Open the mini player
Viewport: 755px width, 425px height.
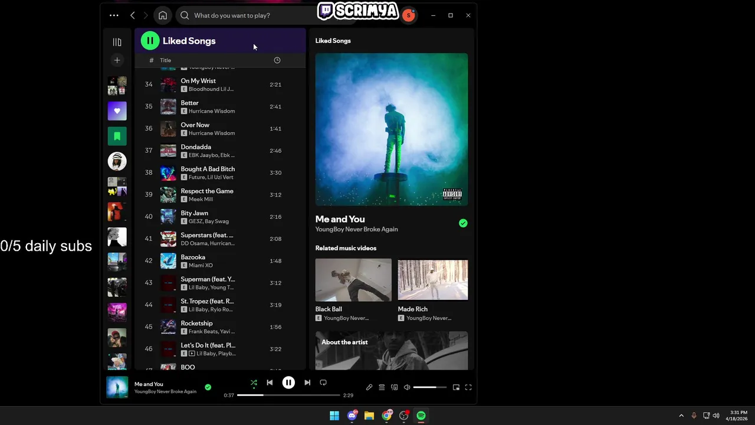click(456, 387)
